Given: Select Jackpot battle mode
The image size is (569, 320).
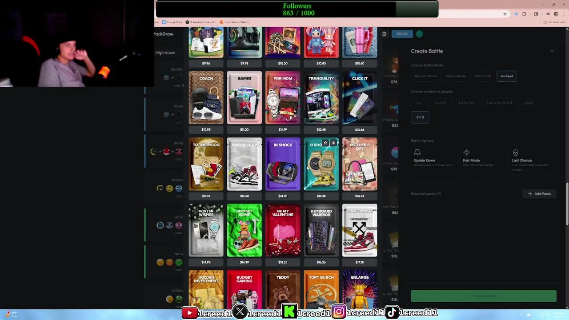Looking at the screenshot, I should click(x=507, y=76).
